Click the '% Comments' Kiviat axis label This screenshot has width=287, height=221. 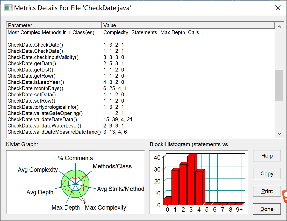pyautogui.click(x=75, y=158)
